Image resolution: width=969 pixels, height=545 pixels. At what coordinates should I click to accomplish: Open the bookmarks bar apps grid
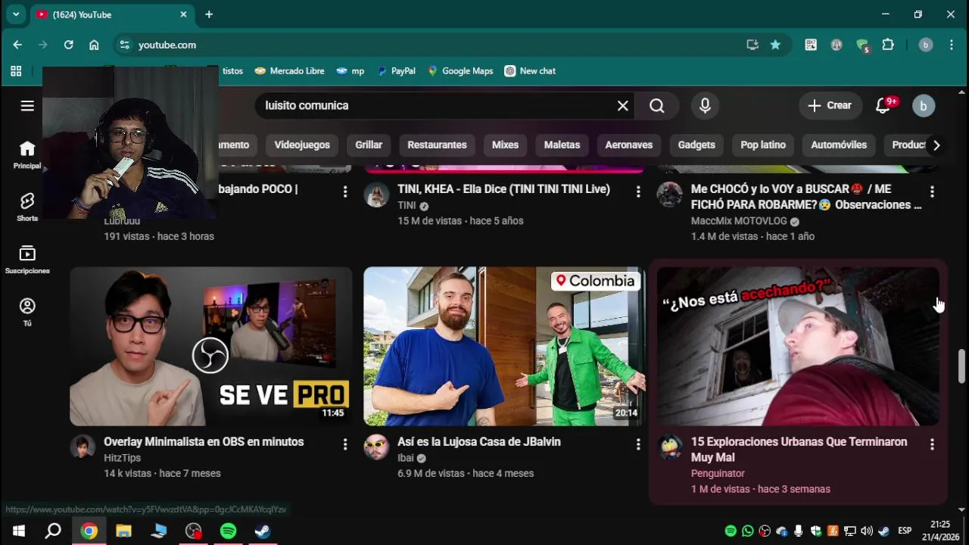point(16,71)
